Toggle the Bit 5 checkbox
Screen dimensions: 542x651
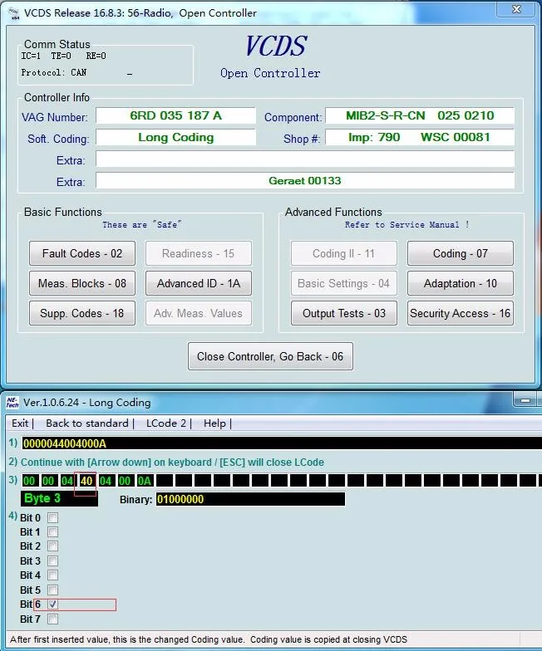pyautogui.click(x=53, y=590)
